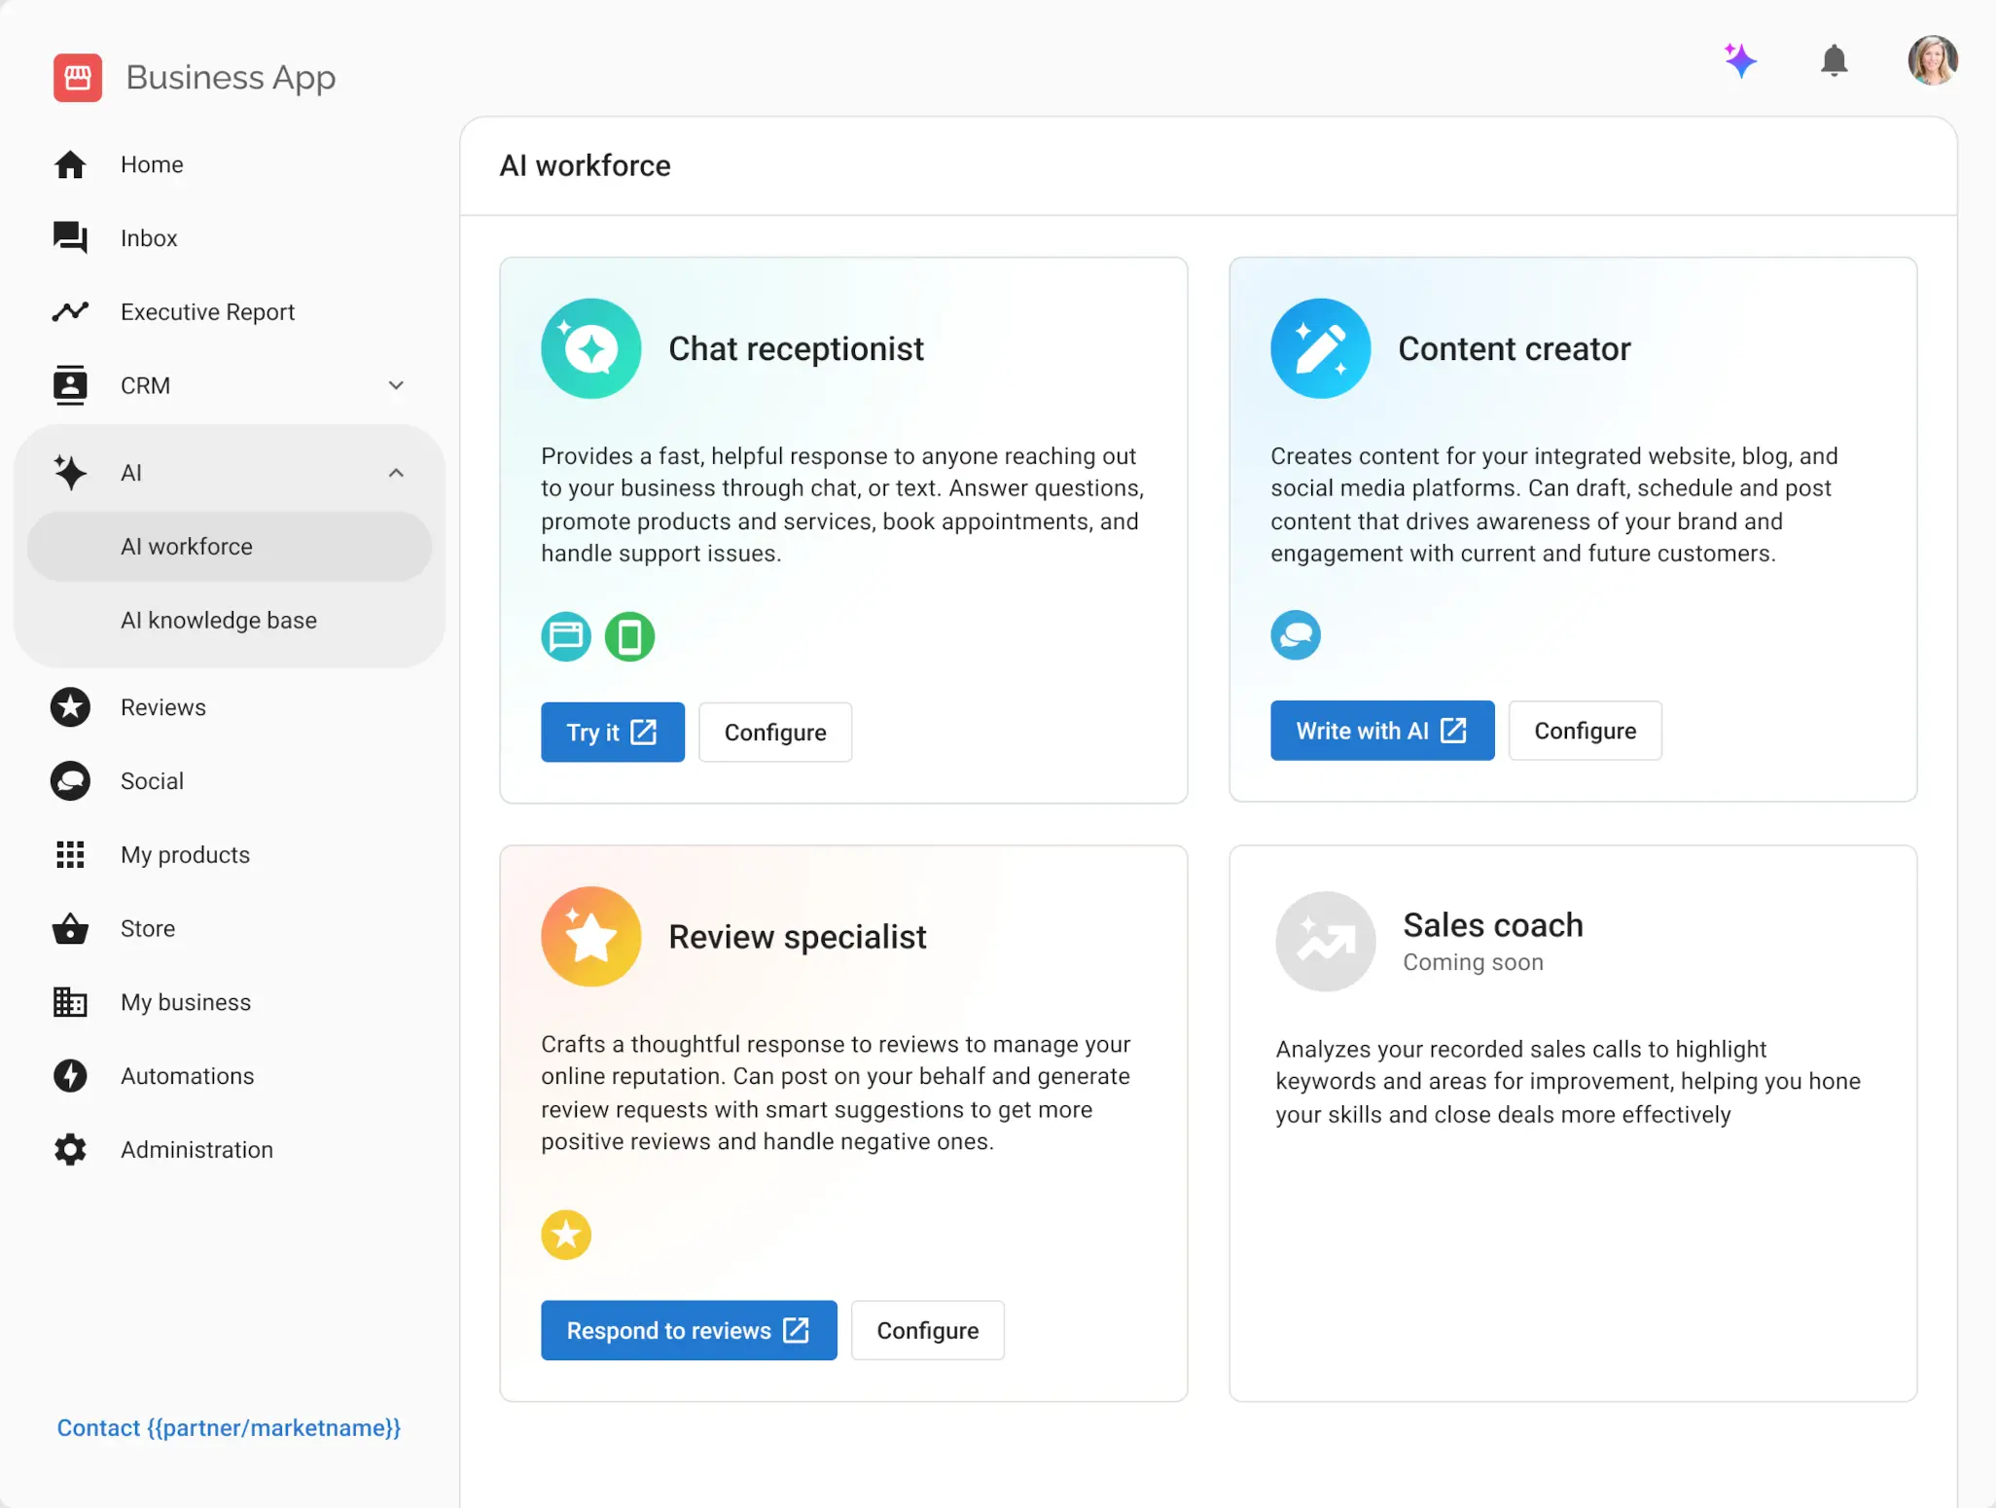Select the My products grid icon
This screenshot has height=1508, width=1996.
[70, 854]
